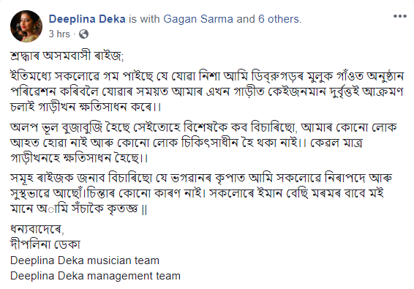Open the '3 hrs' timestamp permalink
414x289 pixels.
pyautogui.click(x=59, y=34)
